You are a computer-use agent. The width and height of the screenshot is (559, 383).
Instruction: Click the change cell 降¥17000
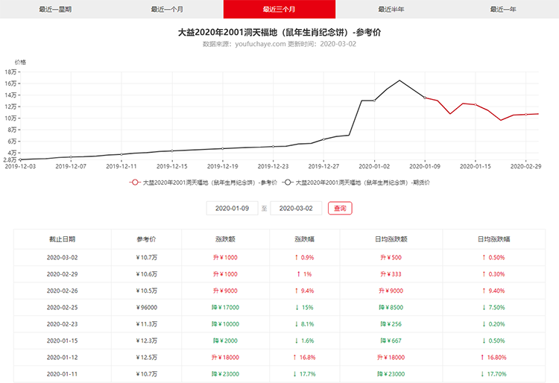click(225, 307)
